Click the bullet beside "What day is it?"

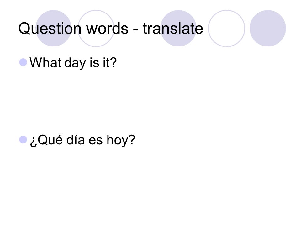[23, 62]
